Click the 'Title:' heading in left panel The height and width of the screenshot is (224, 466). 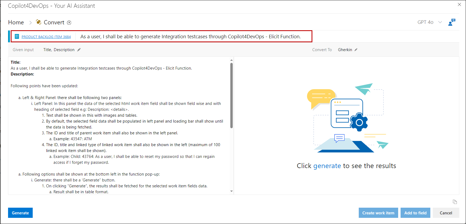pyautogui.click(x=16, y=62)
